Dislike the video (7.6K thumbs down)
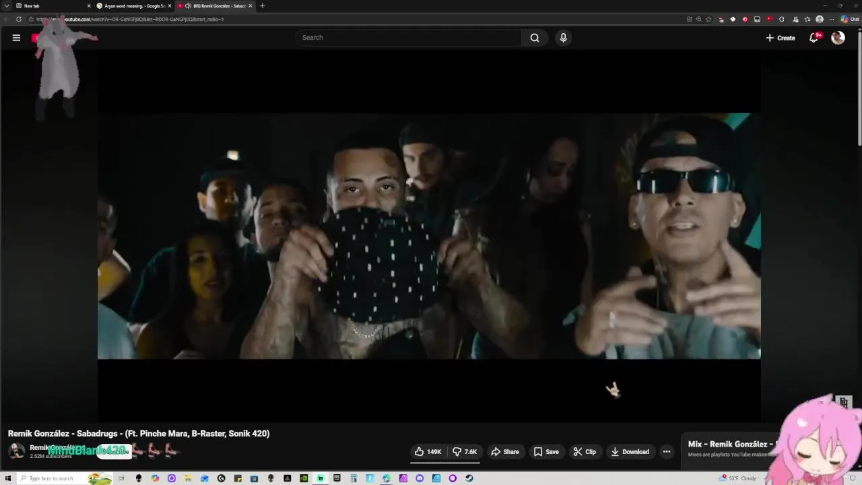Viewport: 862px width, 485px height. click(465, 452)
